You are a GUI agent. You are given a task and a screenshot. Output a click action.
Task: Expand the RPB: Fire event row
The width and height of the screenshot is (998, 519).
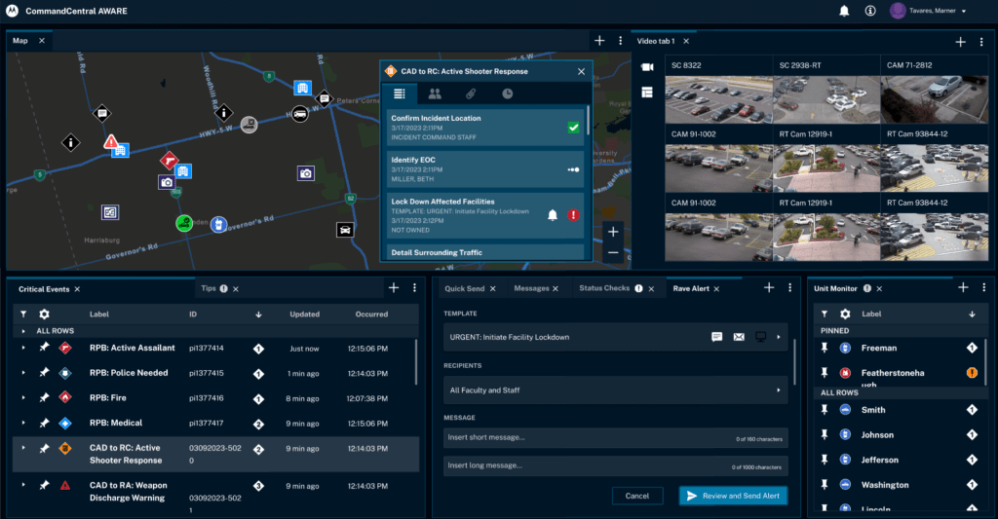(22, 398)
